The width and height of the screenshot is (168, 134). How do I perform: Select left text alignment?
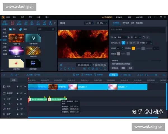[120, 43]
